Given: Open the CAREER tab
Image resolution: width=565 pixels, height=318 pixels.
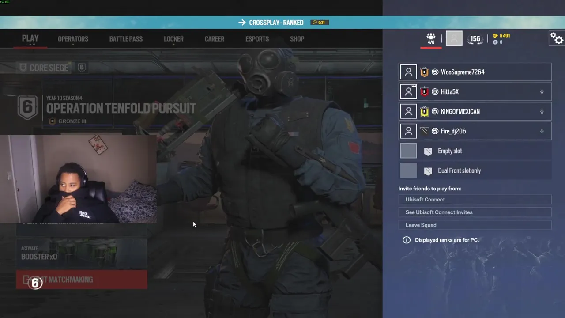Looking at the screenshot, I should point(215,39).
